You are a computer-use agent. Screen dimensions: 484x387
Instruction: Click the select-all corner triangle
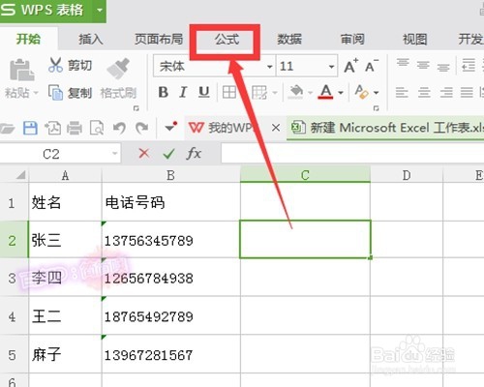[x=20, y=175]
